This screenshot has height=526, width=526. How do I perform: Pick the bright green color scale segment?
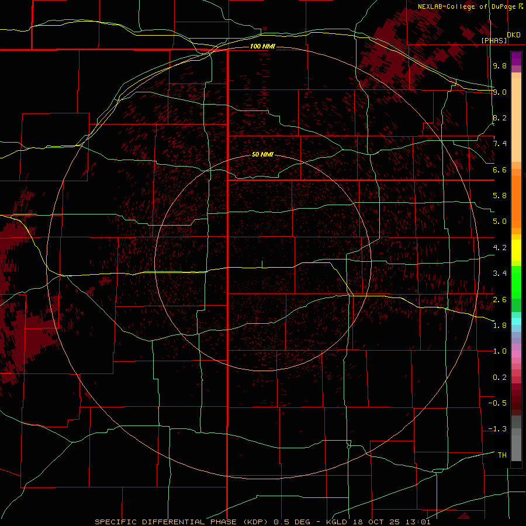click(516, 282)
